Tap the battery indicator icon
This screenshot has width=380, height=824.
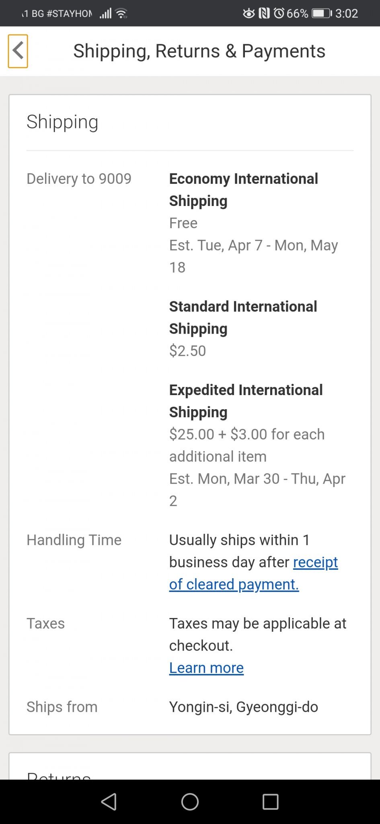click(x=322, y=14)
